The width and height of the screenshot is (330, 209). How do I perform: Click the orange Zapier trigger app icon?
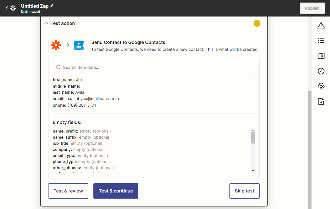point(56,45)
